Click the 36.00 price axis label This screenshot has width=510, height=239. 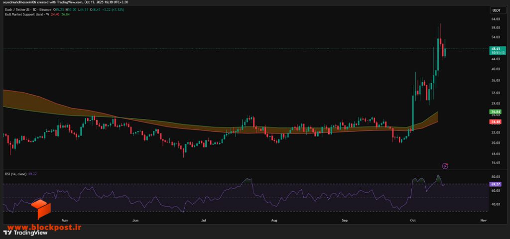(496, 80)
